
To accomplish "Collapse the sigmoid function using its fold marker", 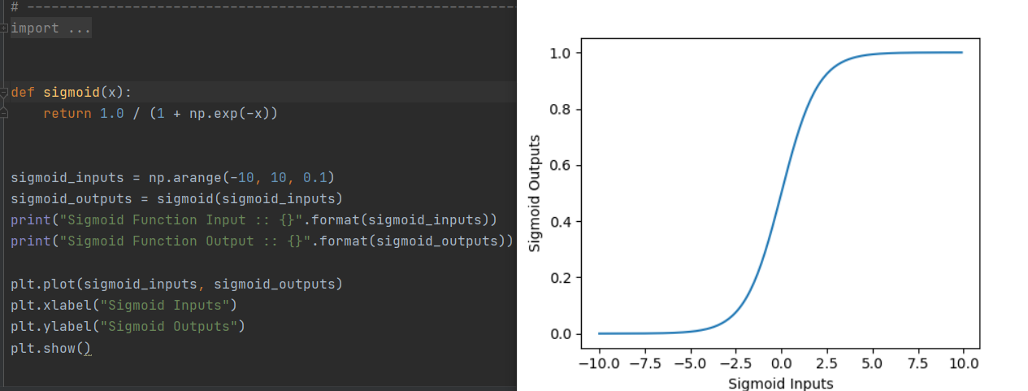I will (4, 92).
